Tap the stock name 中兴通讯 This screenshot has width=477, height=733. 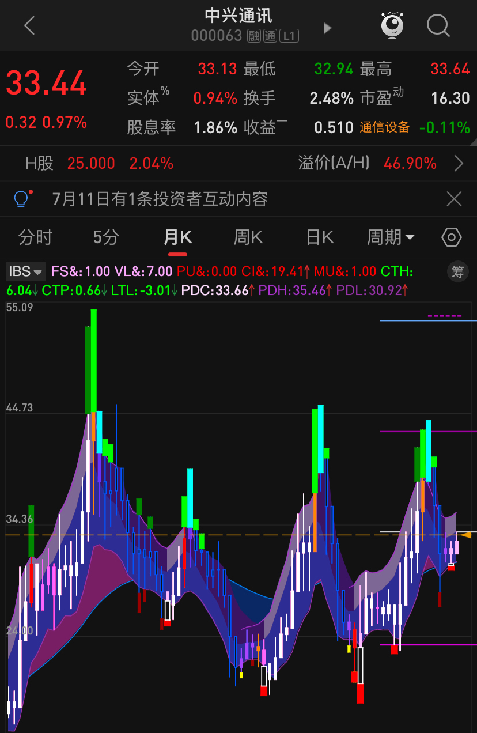pyautogui.click(x=238, y=16)
